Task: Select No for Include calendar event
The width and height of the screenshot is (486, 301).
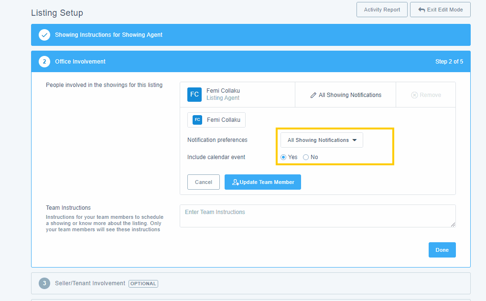Action: 306,157
